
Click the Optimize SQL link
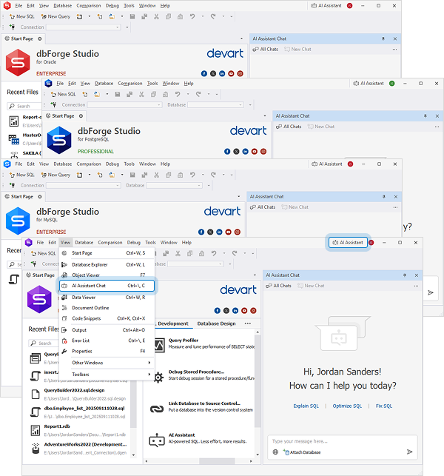[x=347, y=406]
